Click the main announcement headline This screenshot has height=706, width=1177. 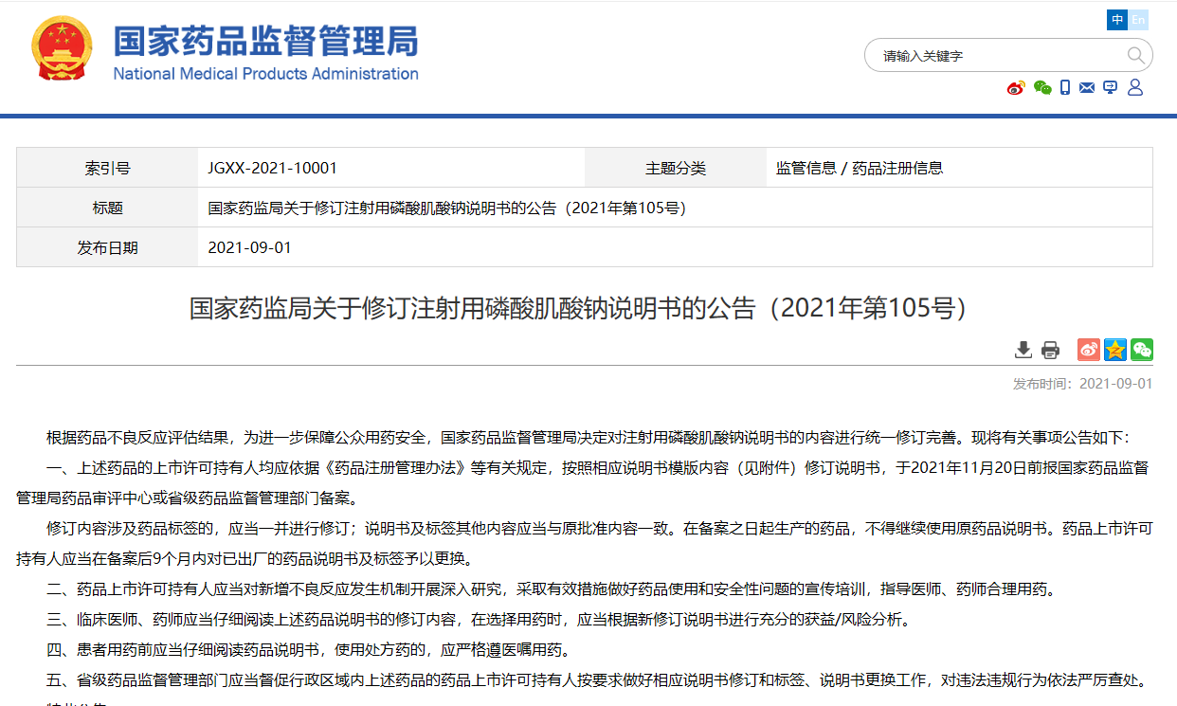(578, 309)
